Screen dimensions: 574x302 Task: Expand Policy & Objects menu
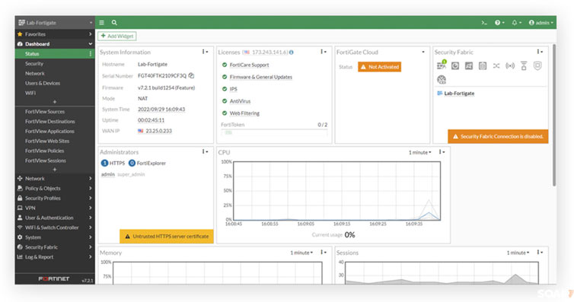(x=55, y=189)
